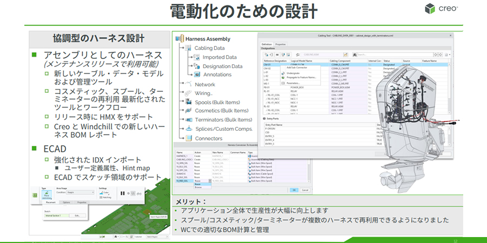487x243 pixels.
Task: Toggle the Hatching setting
Action: click(x=106, y=198)
